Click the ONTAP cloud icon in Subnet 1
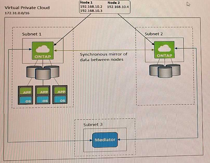This screenshot has width=210, height=163. (43, 50)
